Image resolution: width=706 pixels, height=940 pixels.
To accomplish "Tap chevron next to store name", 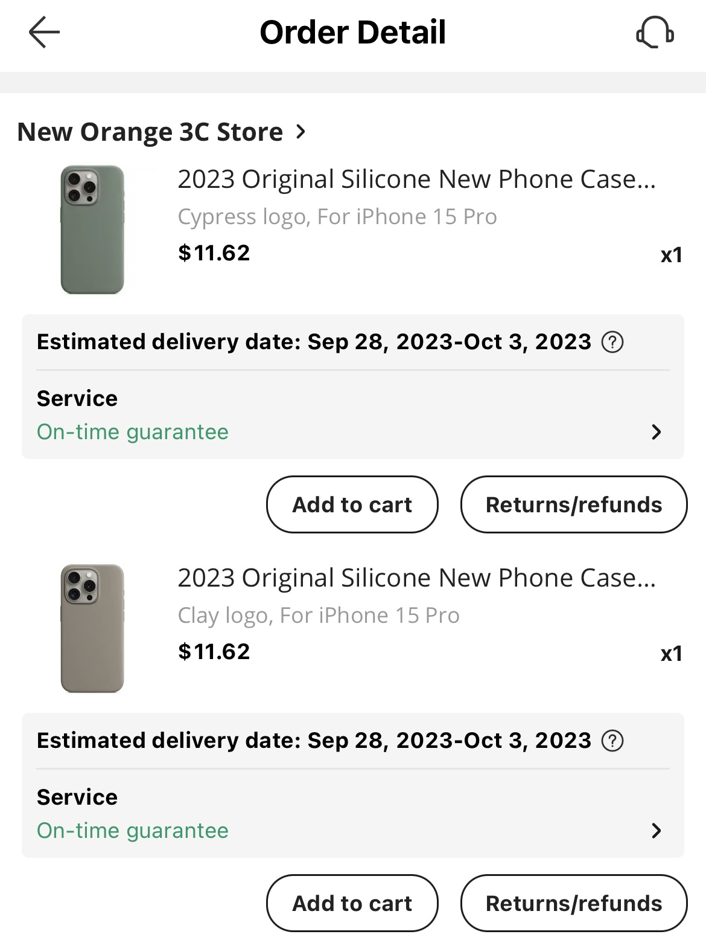I will coord(301,131).
